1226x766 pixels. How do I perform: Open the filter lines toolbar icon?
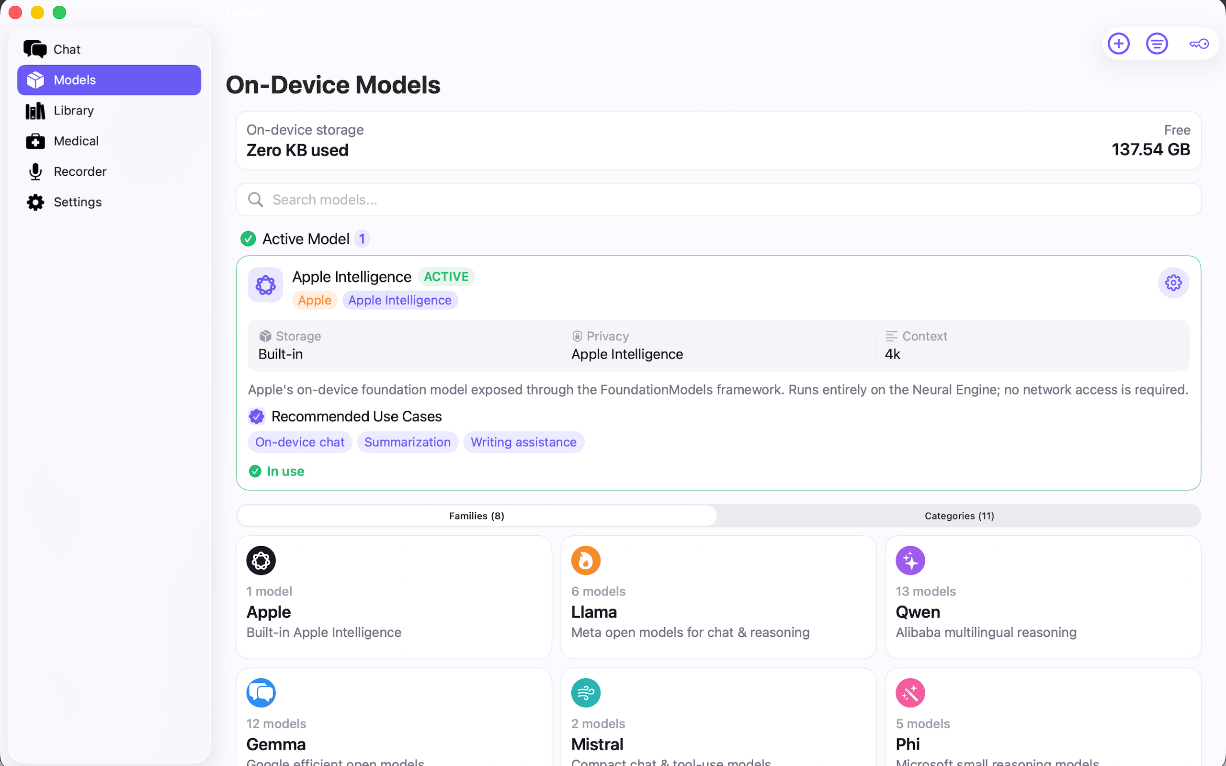click(1157, 44)
